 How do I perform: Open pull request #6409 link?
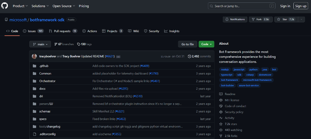tap(144, 66)
